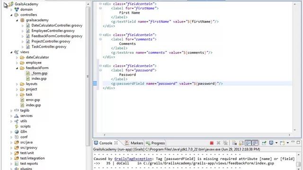Image resolution: width=303 pixels, height=170 pixels.
Task: Select the task folder icon
Action: (22, 94)
